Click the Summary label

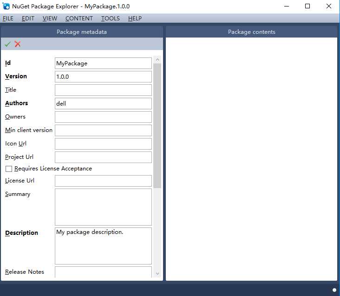(x=18, y=194)
